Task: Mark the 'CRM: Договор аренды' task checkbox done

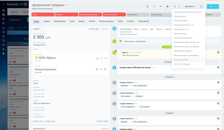Action: click(x=120, y=52)
